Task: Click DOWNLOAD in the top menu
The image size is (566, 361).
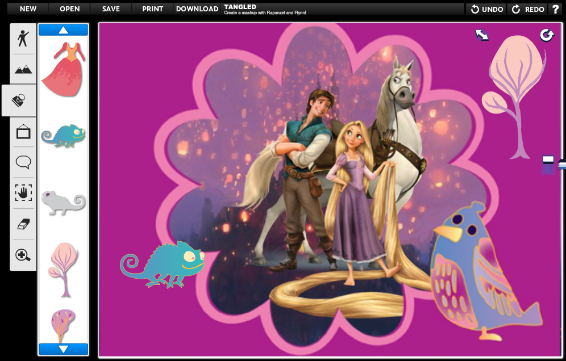Action: coord(197,9)
